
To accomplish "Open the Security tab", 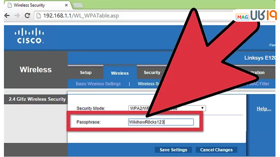I will point(152,73).
